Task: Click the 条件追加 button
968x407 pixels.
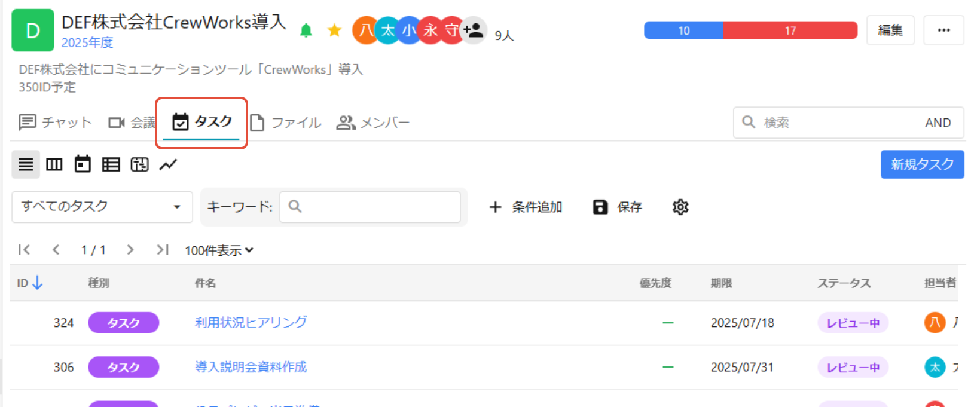Action: (x=526, y=207)
